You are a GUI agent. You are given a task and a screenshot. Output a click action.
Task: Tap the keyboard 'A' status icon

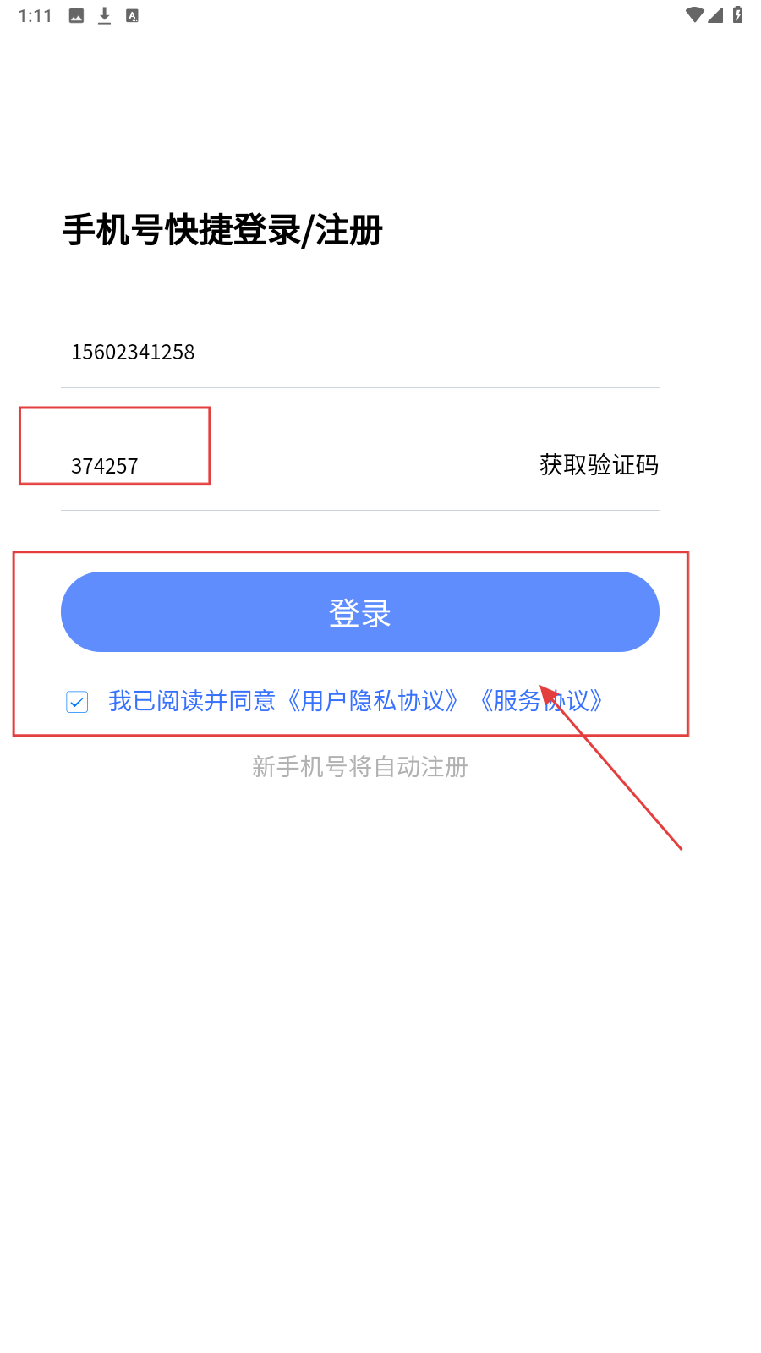point(132,15)
